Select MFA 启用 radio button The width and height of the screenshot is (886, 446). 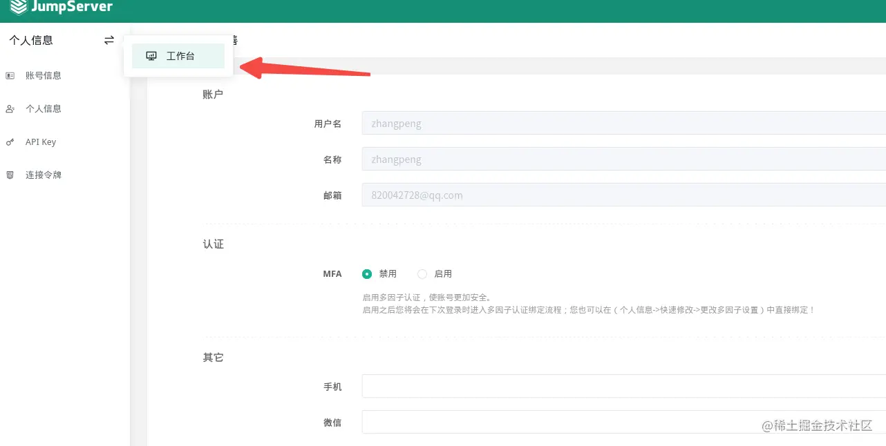click(422, 274)
